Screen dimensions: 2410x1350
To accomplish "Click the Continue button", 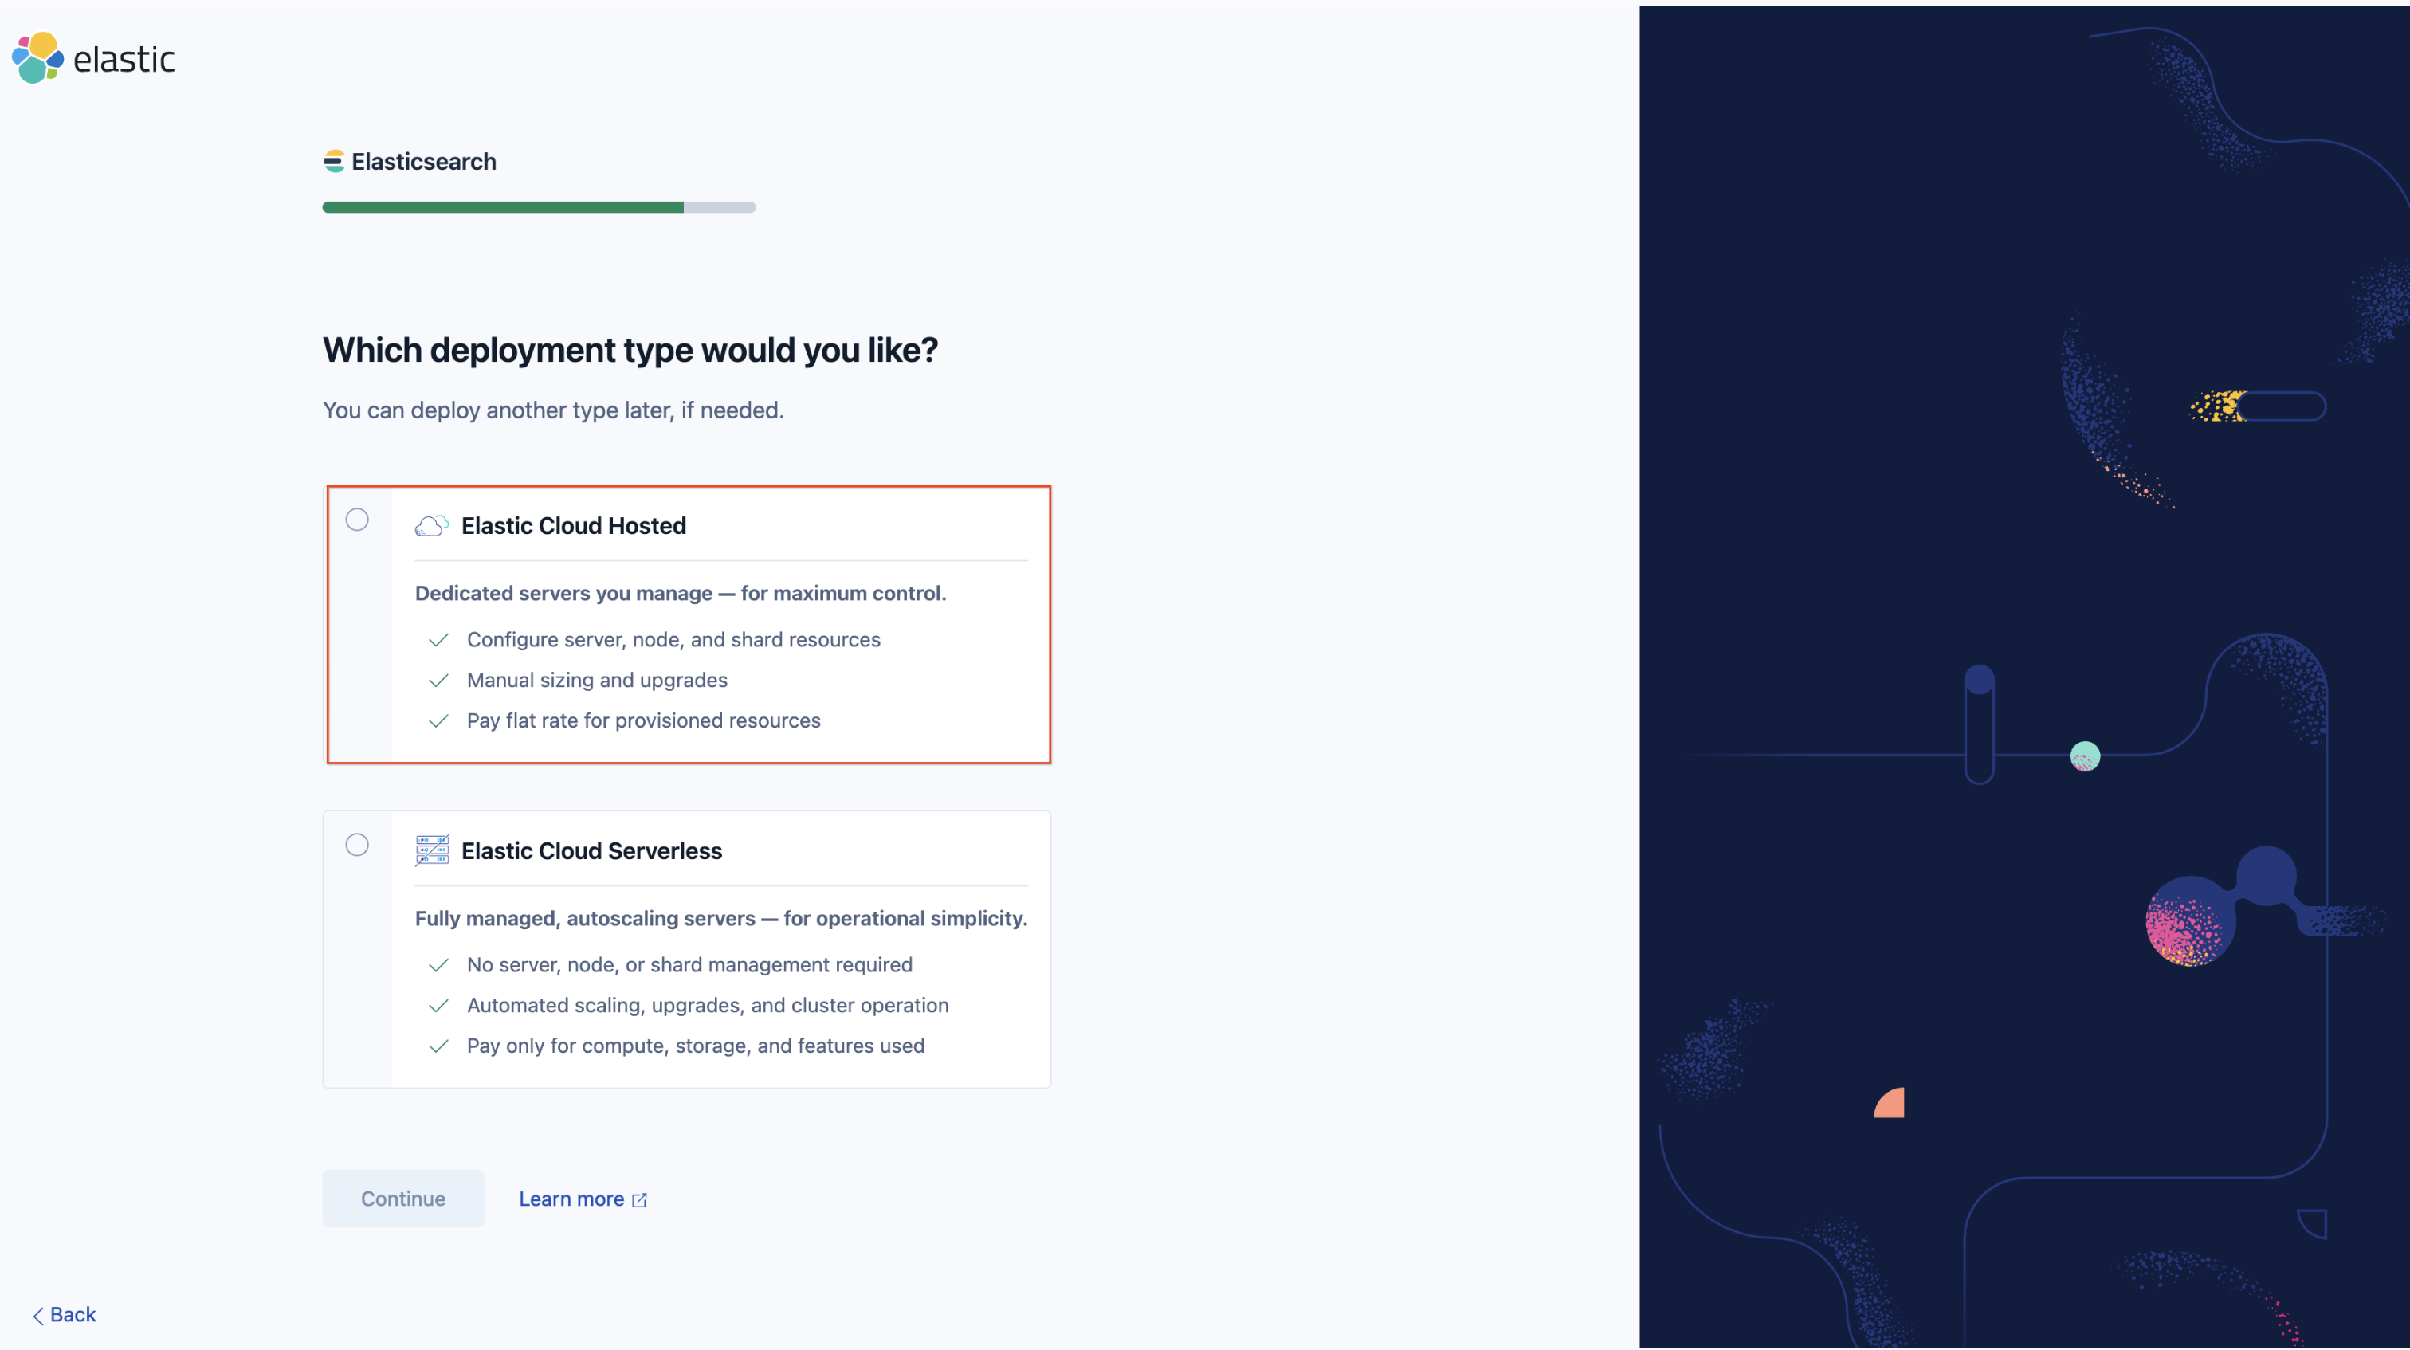I will pos(402,1199).
